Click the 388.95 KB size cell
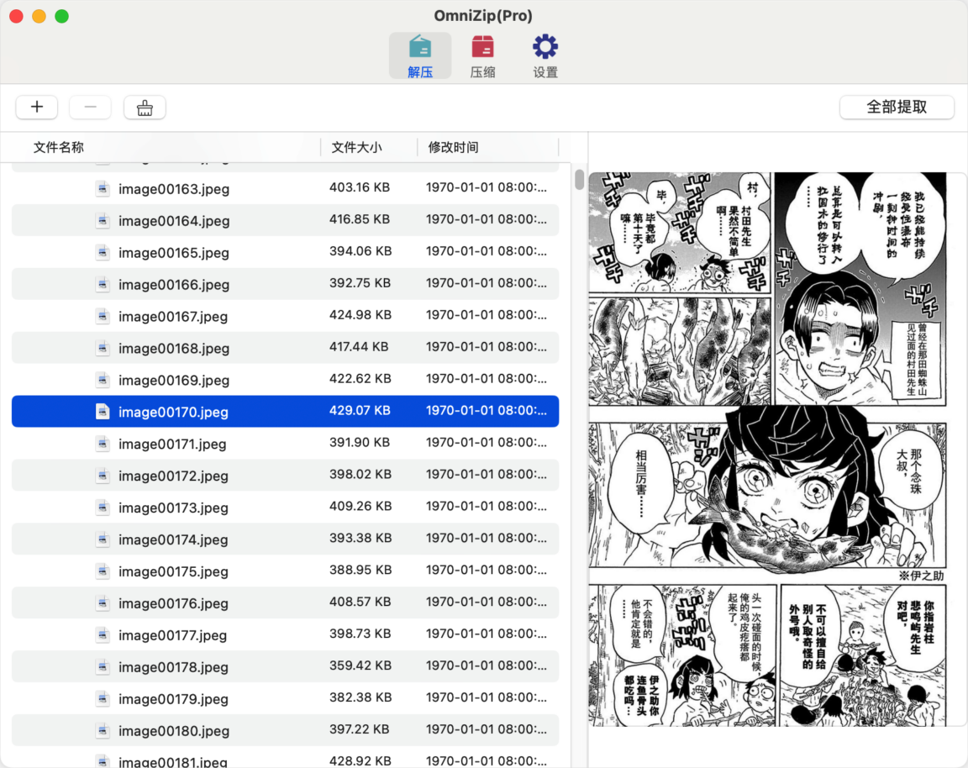This screenshot has height=768, width=968. click(x=360, y=570)
